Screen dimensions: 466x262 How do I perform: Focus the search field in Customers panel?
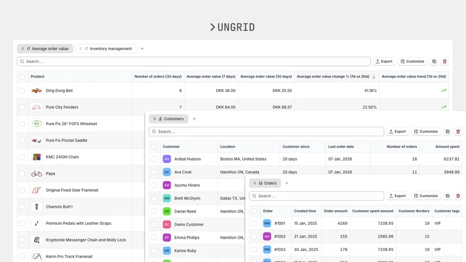pyautogui.click(x=266, y=132)
